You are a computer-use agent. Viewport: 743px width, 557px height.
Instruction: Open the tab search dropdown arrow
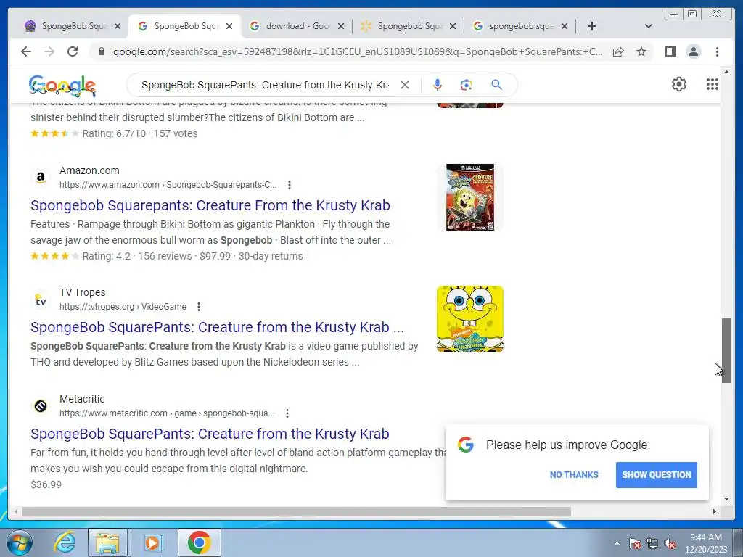649,26
